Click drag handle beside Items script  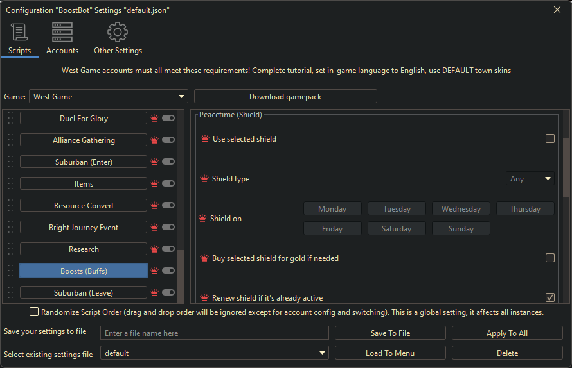coord(10,184)
